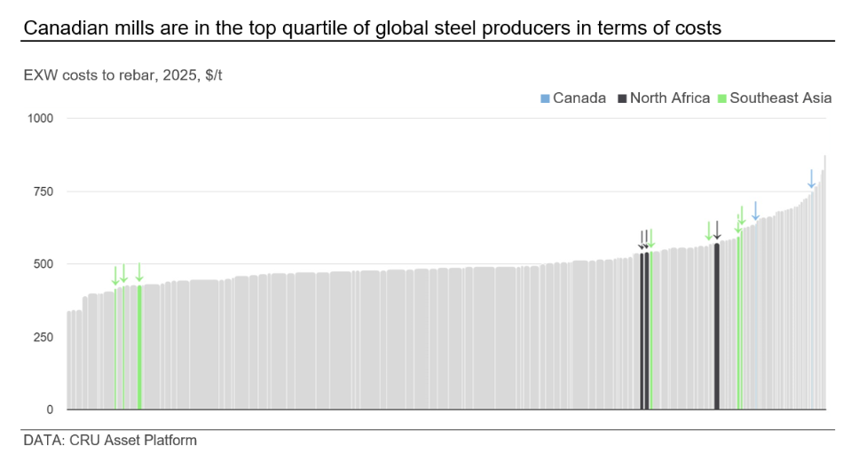Click the green Southeast Asia legend swatch
Image resolution: width=843 pixels, height=461 pixels.
pyautogui.click(x=722, y=98)
